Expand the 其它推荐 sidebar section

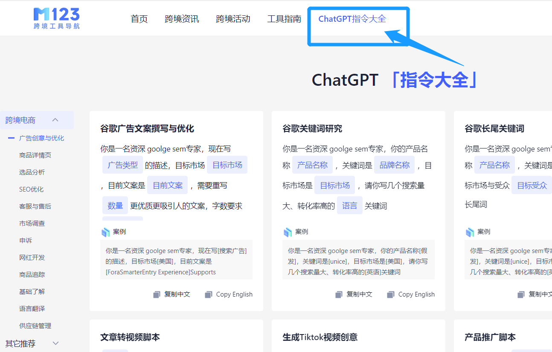click(x=55, y=343)
